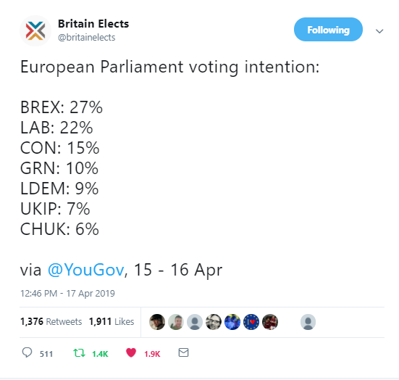Viewport: 399px width, 380px height.
Task: Open the first liker avatar with hat
Action: pyautogui.click(x=157, y=322)
